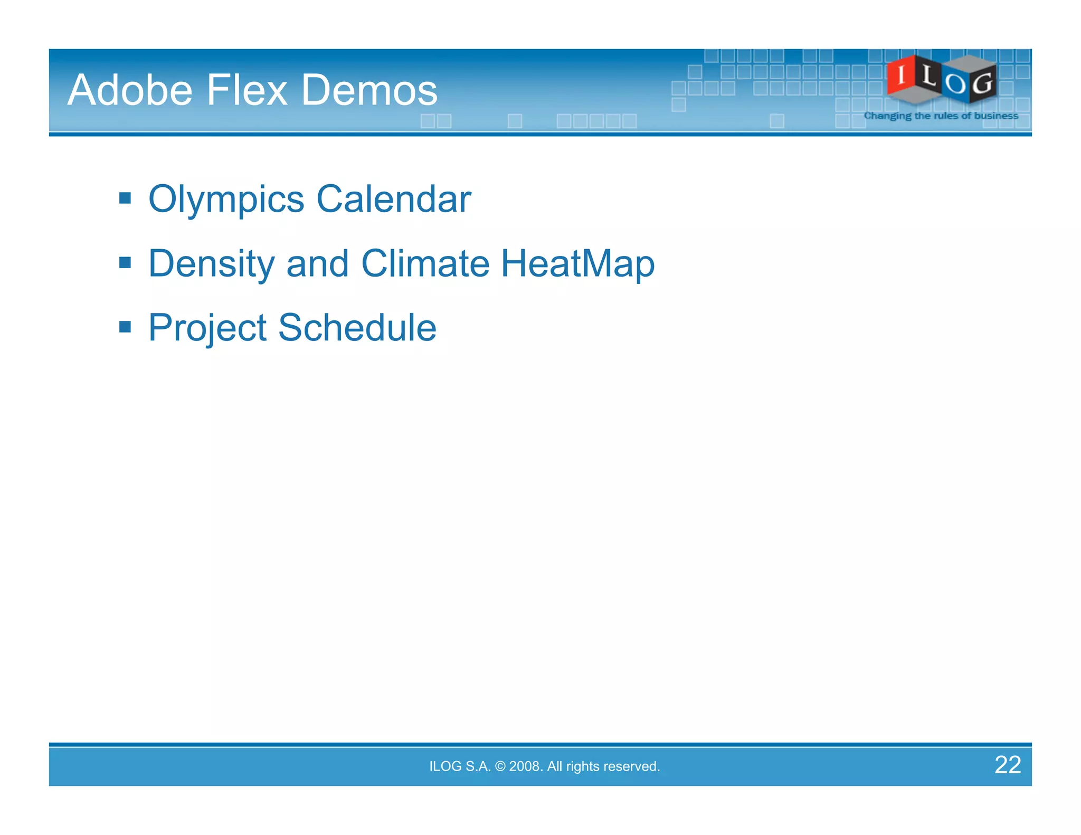Click the red I cube in logo

coord(903,75)
